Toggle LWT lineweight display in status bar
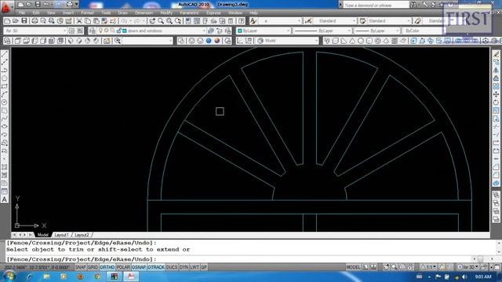Viewport: 502px width, 282px height. [x=195, y=267]
